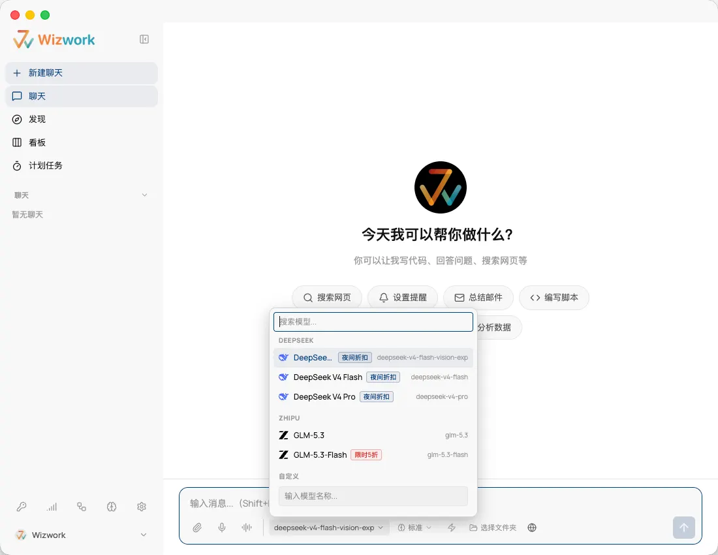Click the key icon in bottom sidebar
The height and width of the screenshot is (555, 718).
tap(22, 507)
